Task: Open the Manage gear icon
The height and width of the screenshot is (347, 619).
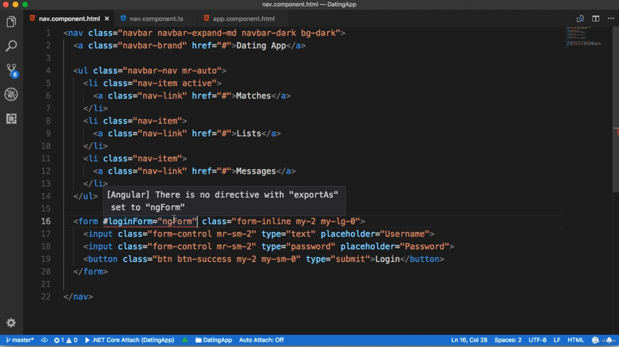Action: (x=11, y=323)
